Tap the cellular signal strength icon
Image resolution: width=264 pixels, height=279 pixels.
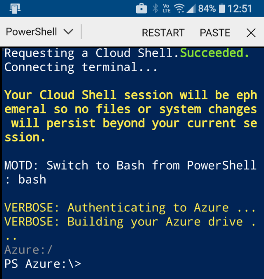[191, 8]
